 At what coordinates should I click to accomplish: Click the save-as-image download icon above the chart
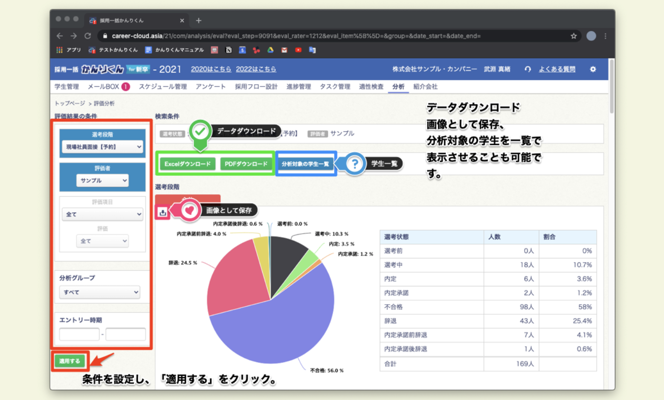(163, 212)
